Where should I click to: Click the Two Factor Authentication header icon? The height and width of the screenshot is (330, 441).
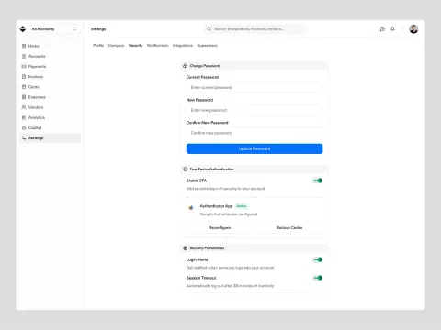(185, 170)
